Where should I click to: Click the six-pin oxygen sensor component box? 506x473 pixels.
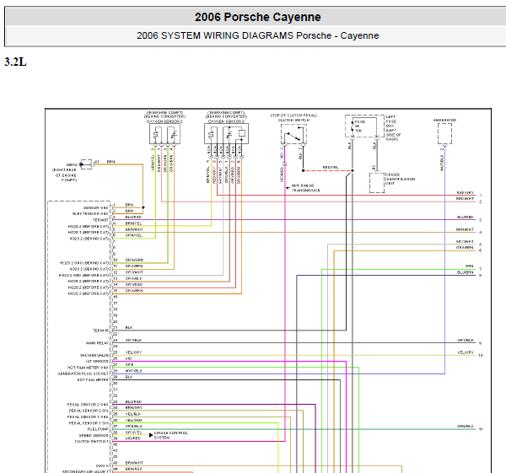[x=226, y=133]
